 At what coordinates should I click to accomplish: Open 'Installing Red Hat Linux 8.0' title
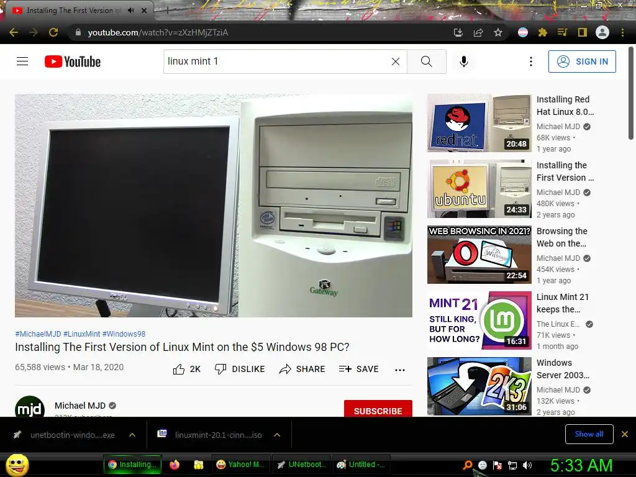[x=565, y=106]
